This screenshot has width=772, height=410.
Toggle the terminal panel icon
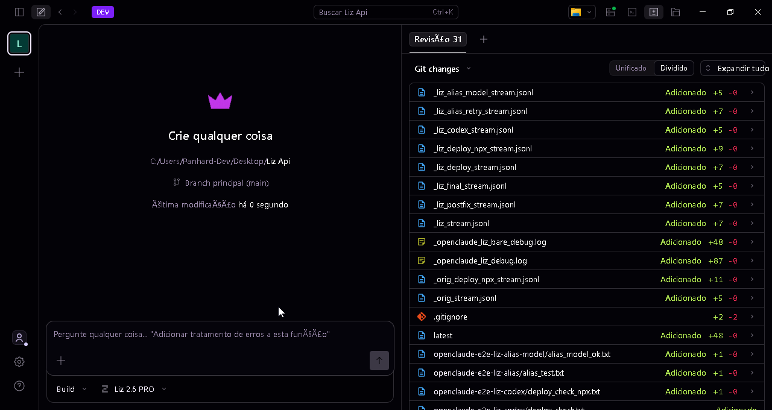632,12
